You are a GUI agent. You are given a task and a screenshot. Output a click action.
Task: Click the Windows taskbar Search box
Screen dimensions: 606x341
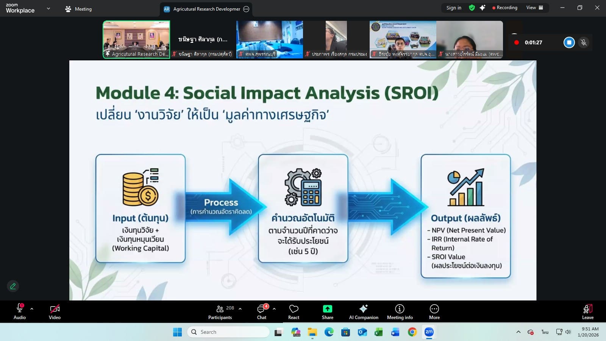click(x=228, y=332)
